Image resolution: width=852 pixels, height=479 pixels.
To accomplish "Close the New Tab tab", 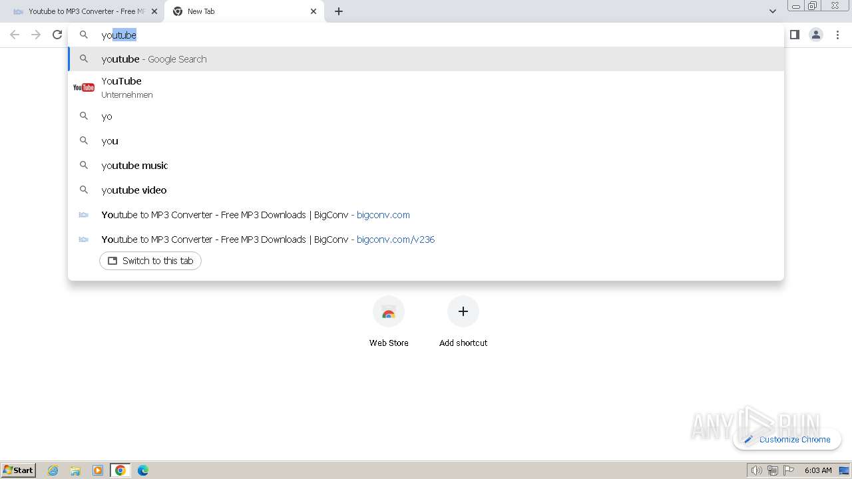I will pyautogui.click(x=314, y=11).
